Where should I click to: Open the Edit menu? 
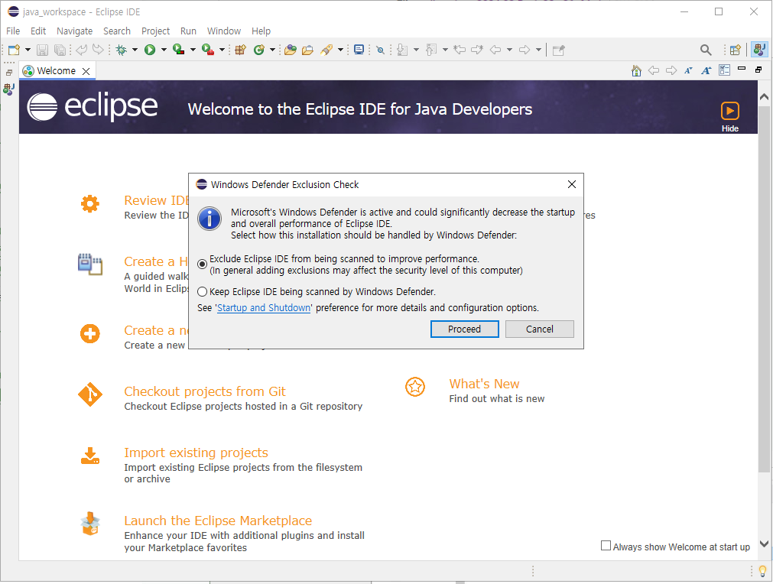pyautogui.click(x=38, y=31)
